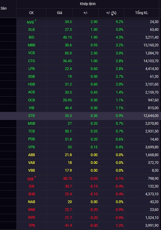Open the NVB stock symbol
The height and width of the screenshot is (230, 161).
coord(30,22)
